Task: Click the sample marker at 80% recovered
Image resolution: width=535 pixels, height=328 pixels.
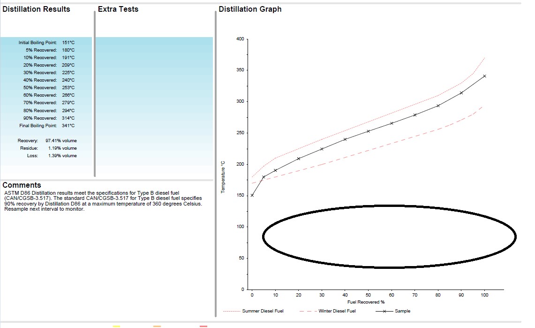Action: (438, 106)
